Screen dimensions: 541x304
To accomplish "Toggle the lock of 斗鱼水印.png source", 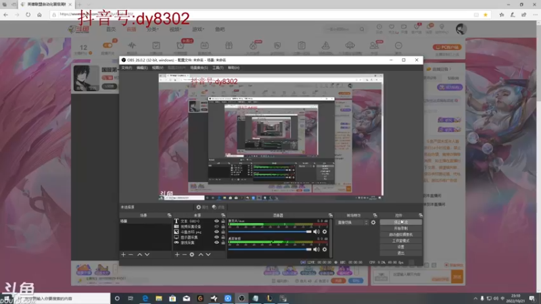I will click(223, 232).
